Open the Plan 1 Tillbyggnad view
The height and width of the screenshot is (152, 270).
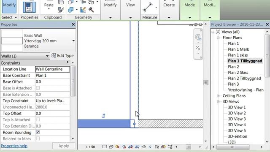tap(245, 61)
